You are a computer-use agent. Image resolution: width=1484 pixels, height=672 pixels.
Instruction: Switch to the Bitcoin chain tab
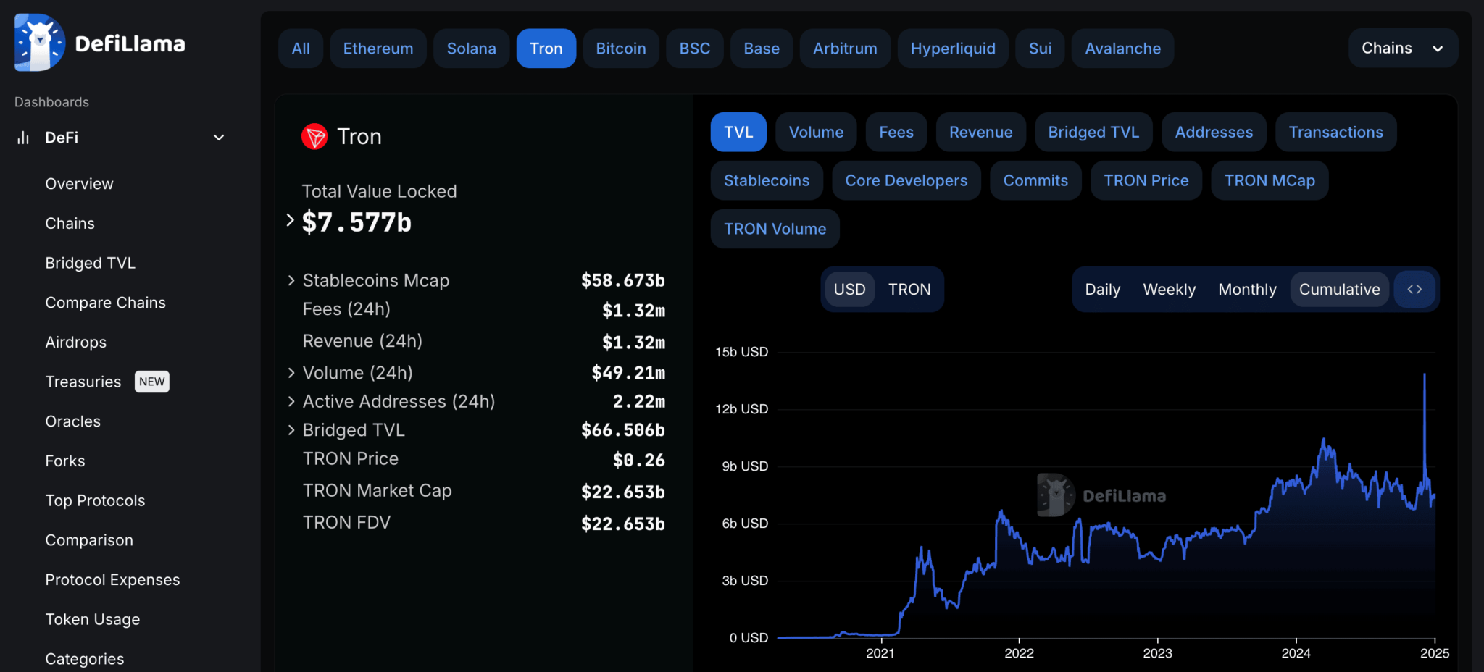coord(620,48)
